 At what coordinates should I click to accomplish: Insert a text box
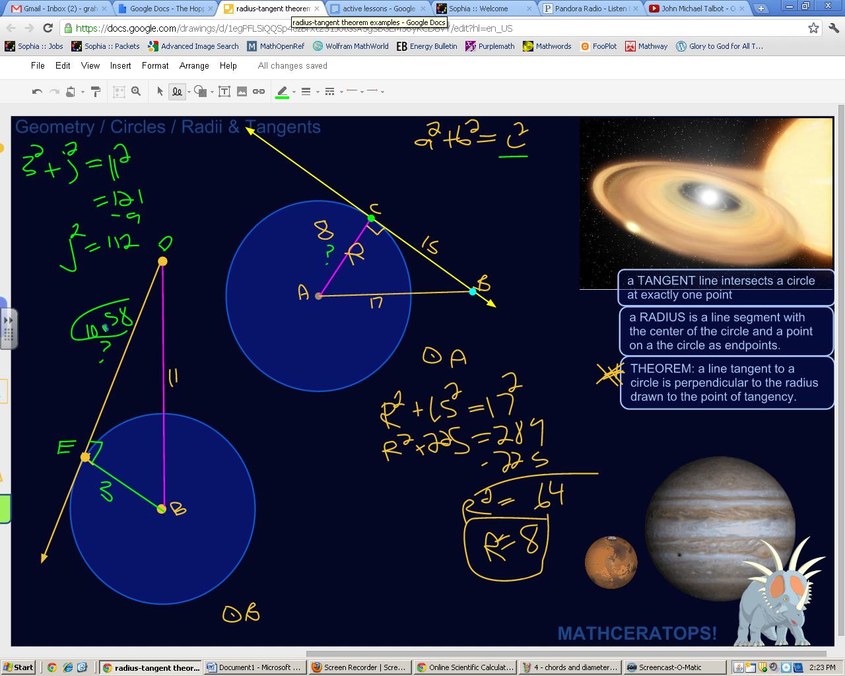coord(224,92)
